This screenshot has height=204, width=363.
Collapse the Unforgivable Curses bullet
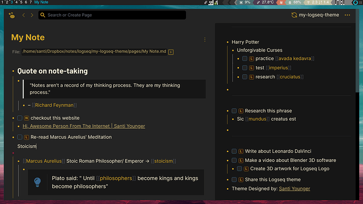(x=233, y=50)
